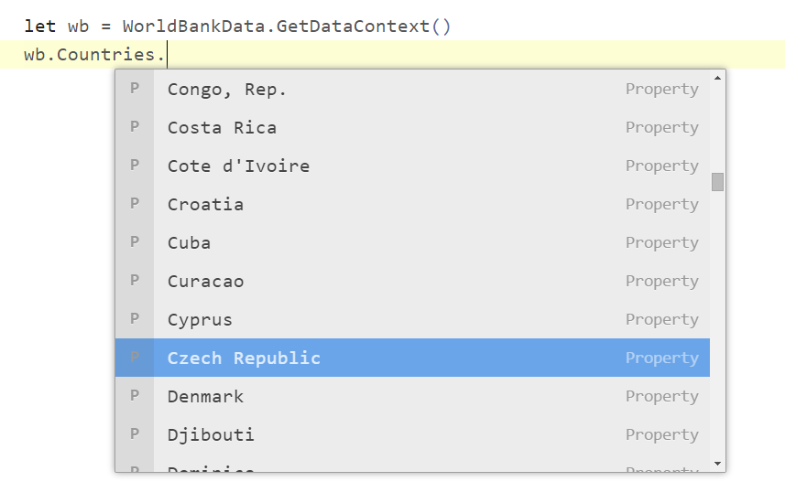
Task: Click the P icon beside Croatia
Action: 134,204
